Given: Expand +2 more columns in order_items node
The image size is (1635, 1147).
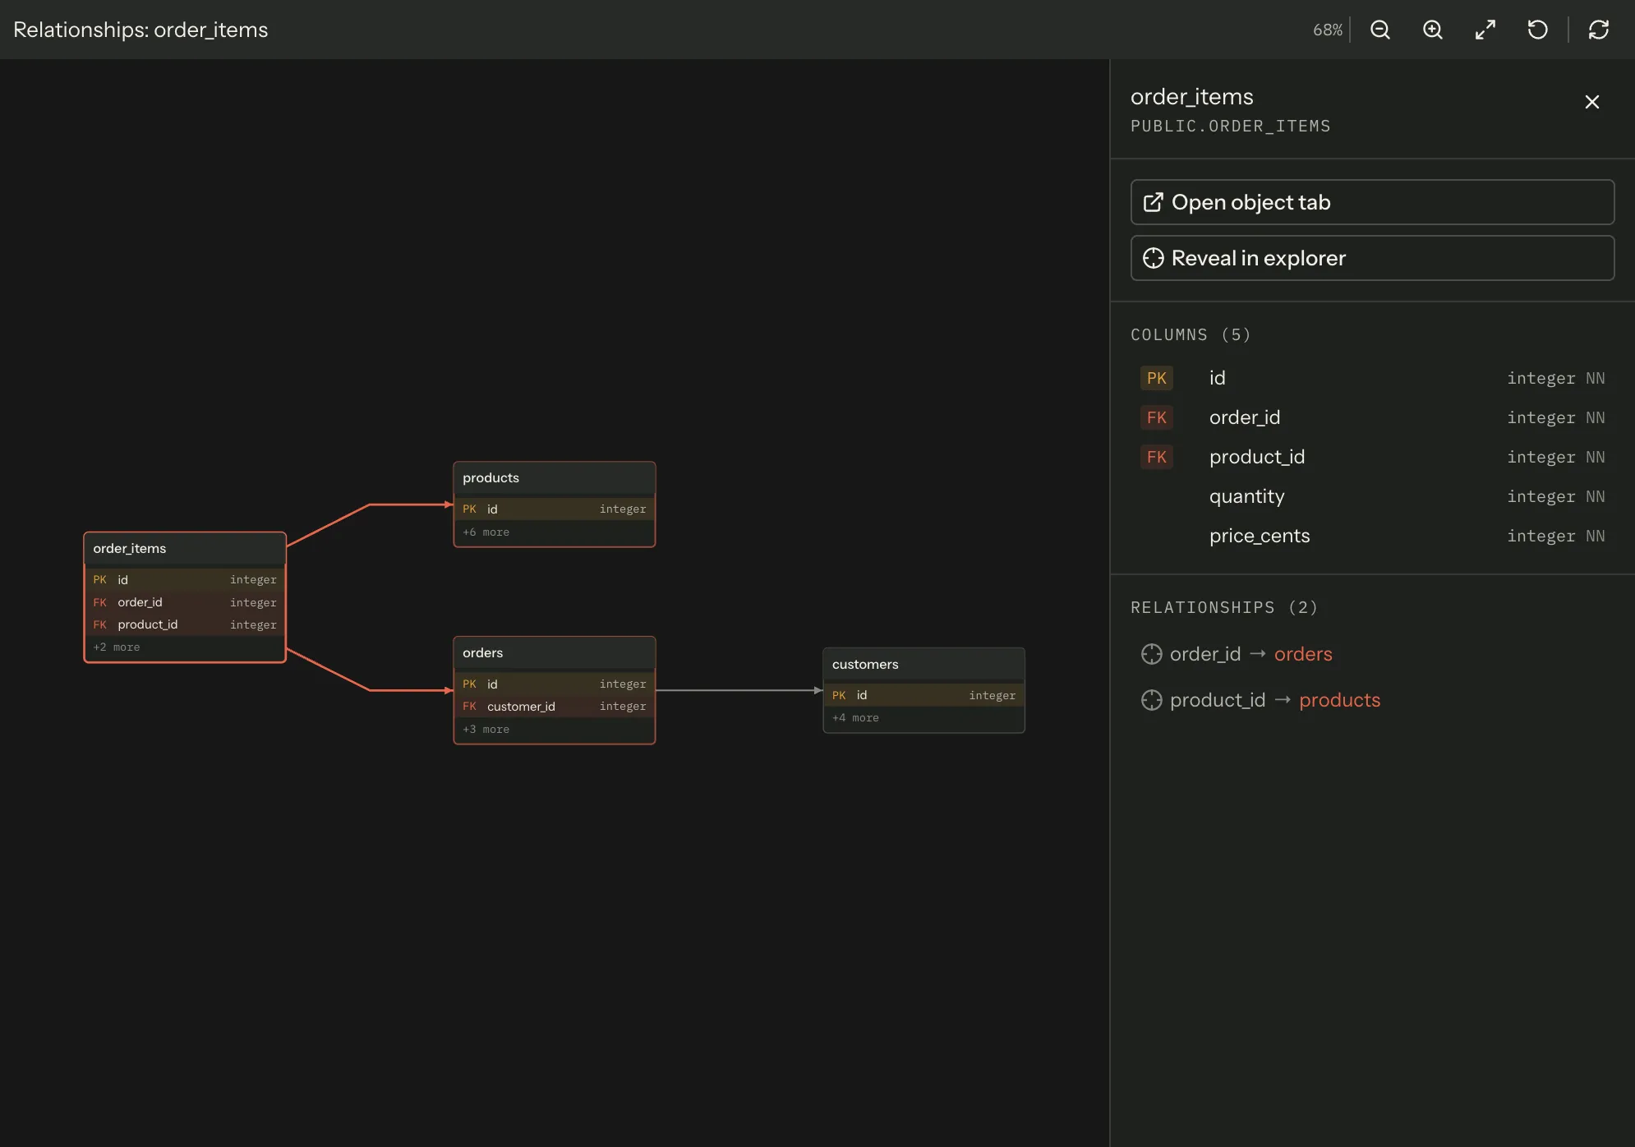Looking at the screenshot, I should [117, 647].
